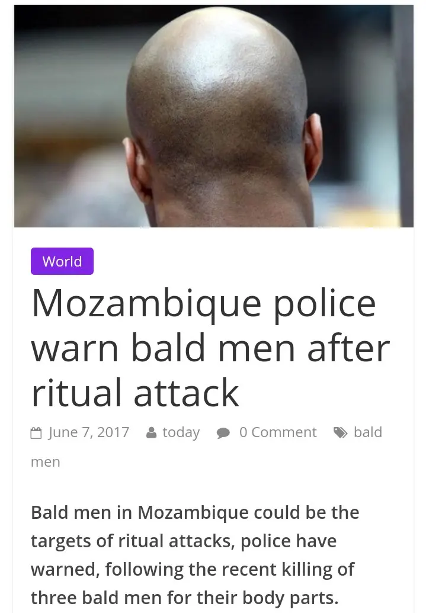Select the 'bald' tag text
Image resolution: width=426 pixels, height=613 pixels.
pos(368,432)
